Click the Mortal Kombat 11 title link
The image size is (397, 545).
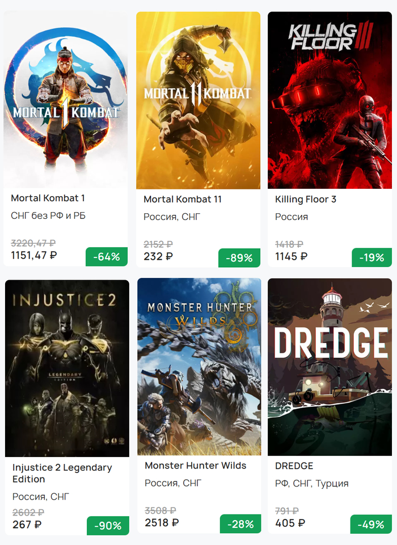click(x=182, y=199)
